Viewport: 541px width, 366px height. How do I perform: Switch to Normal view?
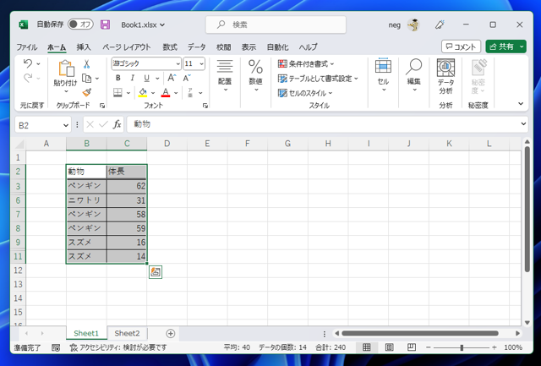coord(366,347)
